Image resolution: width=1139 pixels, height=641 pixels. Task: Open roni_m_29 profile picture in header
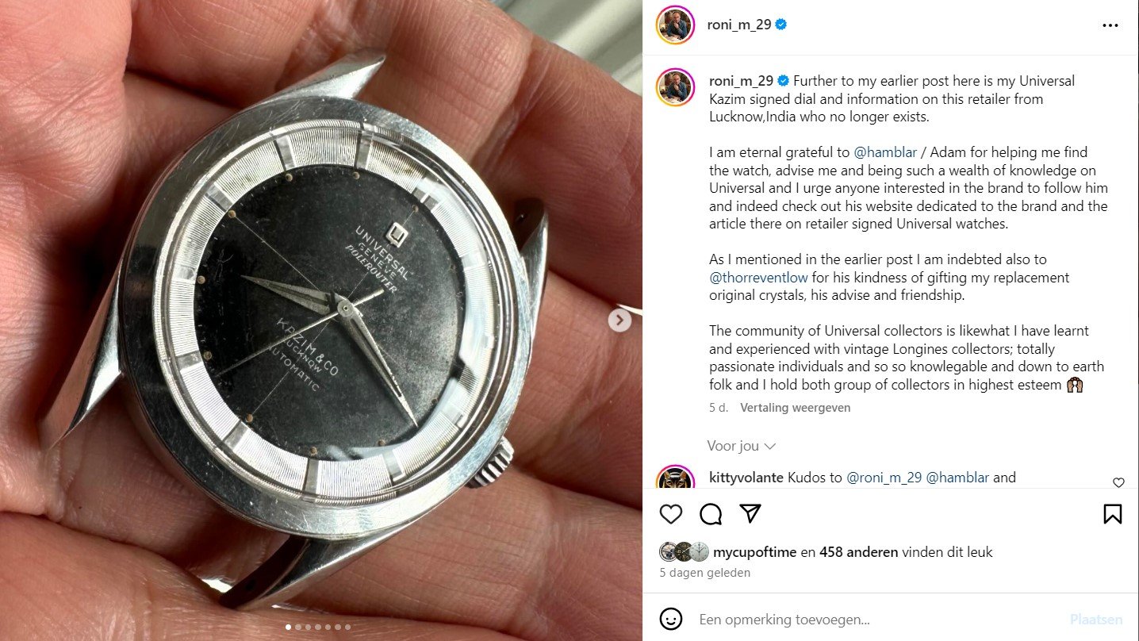(x=676, y=25)
